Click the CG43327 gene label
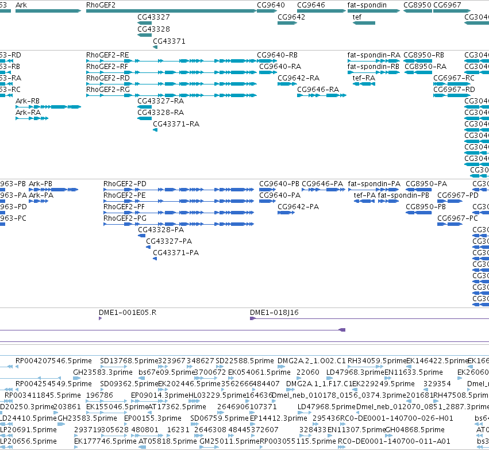 [x=154, y=17]
